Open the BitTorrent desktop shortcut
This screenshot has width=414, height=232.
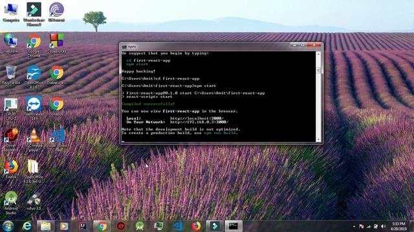(x=56, y=12)
